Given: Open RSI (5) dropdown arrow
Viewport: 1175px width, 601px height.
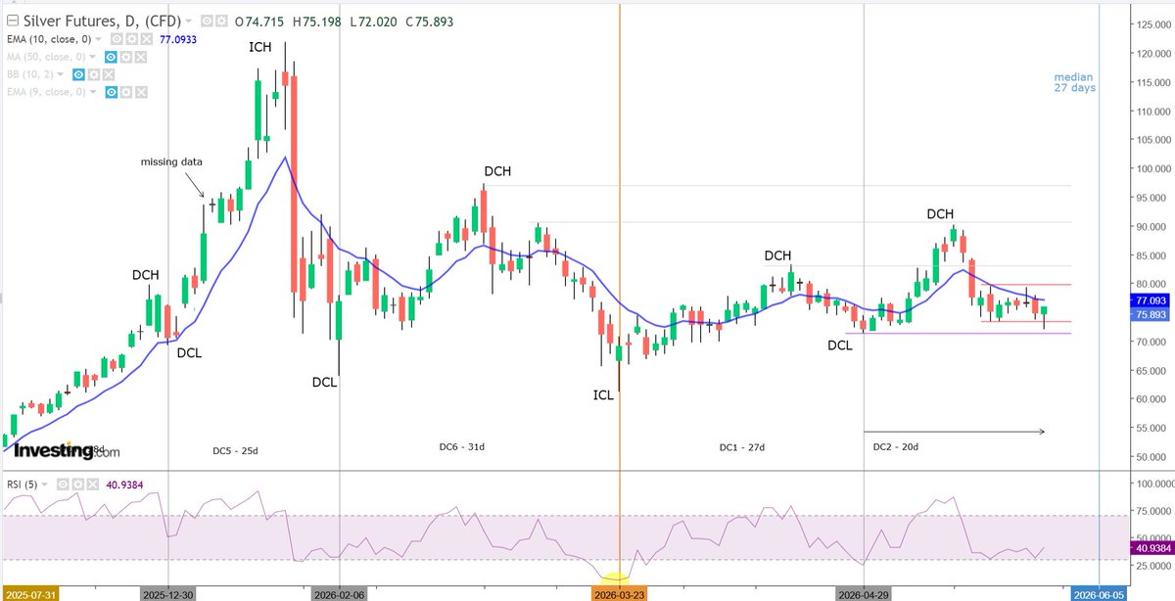Looking at the screenshot, I should coord(45,485).
